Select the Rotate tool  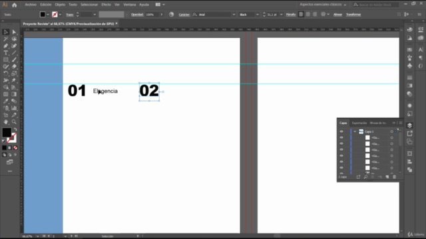click(x=6, y=74)
